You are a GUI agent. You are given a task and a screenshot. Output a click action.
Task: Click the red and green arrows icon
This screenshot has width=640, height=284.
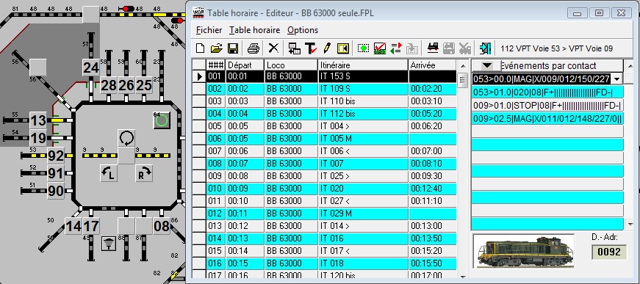click(x=396, y=48)
